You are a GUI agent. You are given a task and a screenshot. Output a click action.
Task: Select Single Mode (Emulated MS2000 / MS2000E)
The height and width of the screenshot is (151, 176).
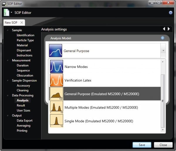[x=105, y=121]
